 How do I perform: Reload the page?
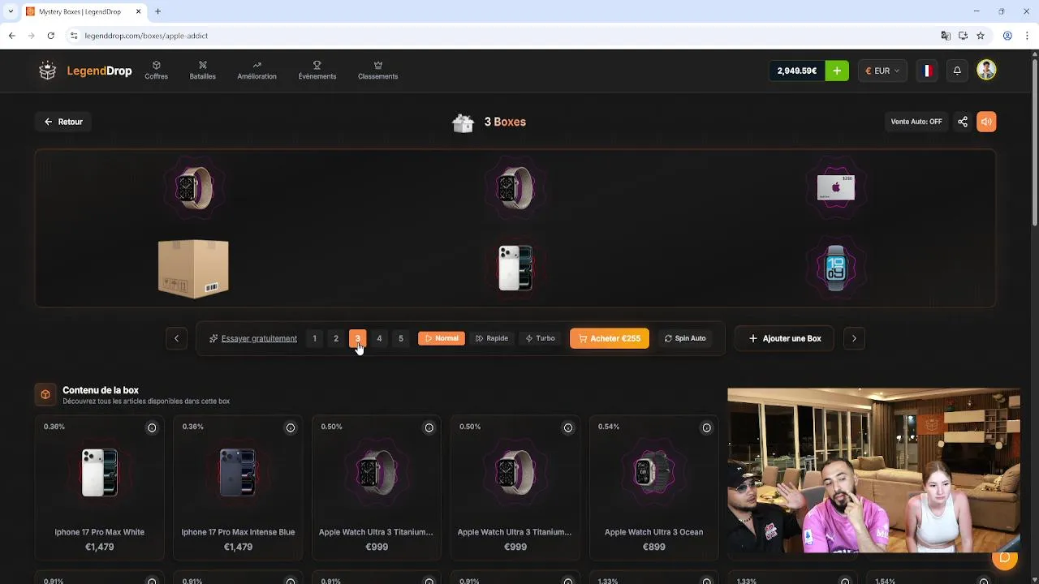pos(50,36)
